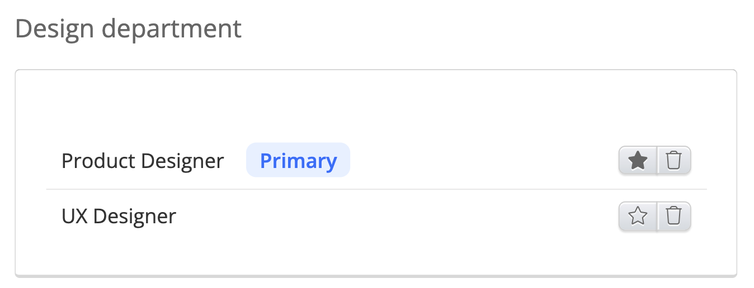
Task: Toggle primary status off for Product Designer
Action: 638,161
